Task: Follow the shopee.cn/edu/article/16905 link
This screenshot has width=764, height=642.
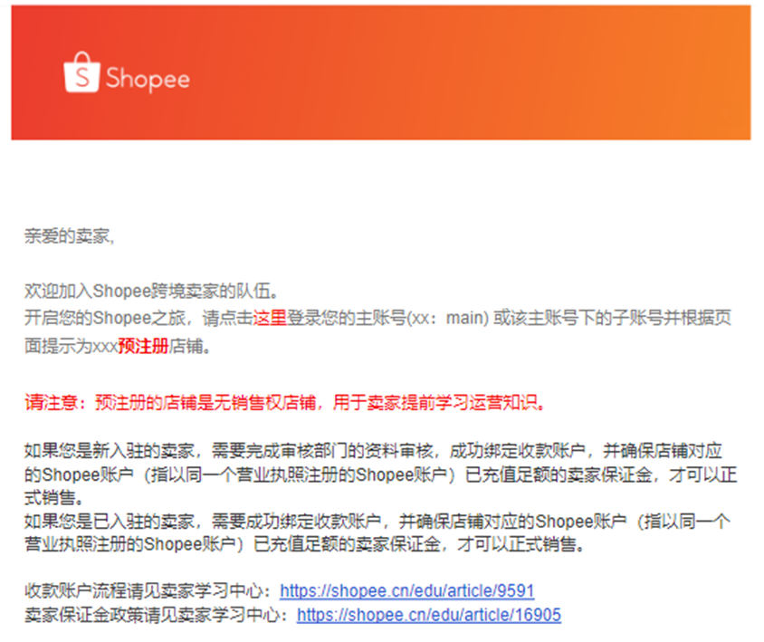Action: (x=429, y=615)
